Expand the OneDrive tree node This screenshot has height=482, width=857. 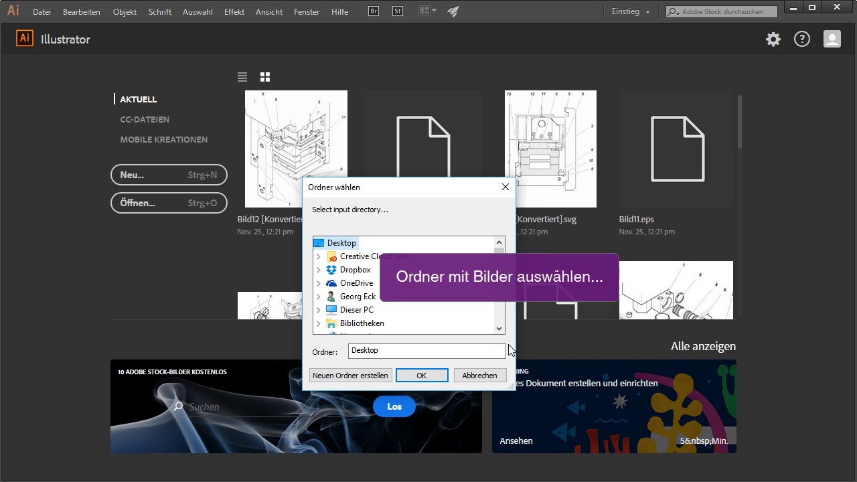(x=319, y=283)
